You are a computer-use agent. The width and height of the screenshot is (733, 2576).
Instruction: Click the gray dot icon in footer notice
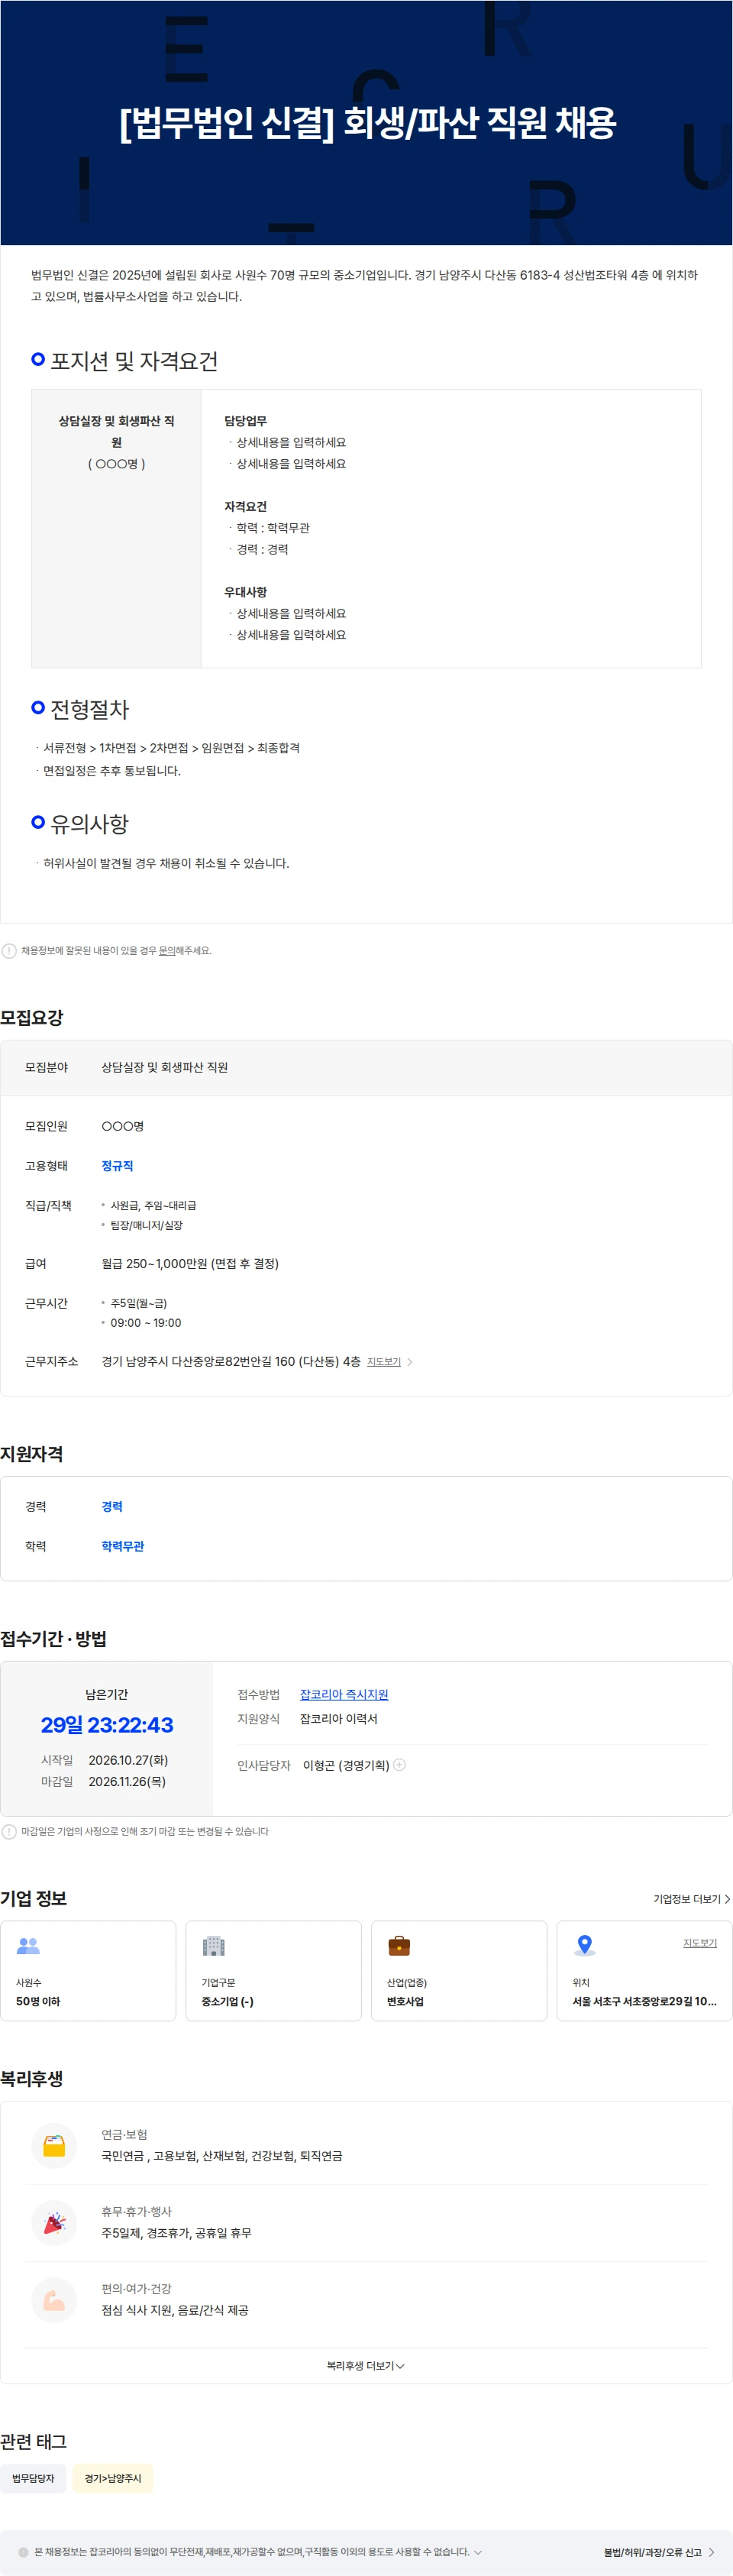point(23,2552)
